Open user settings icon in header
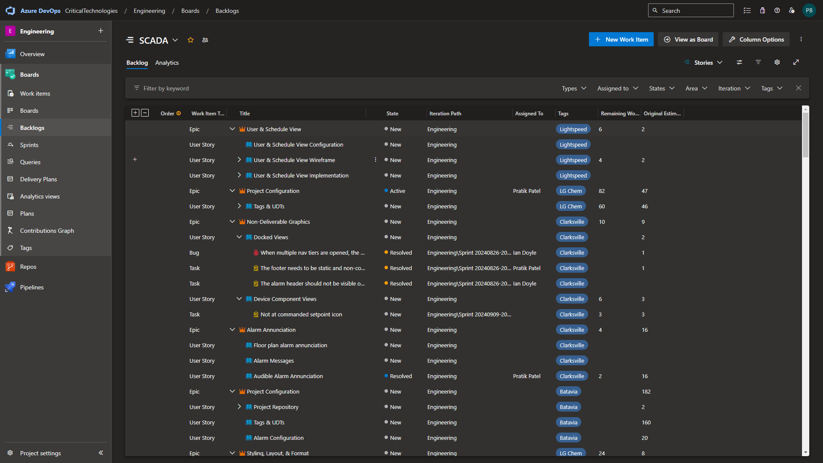Image resolution: width=823 pixels, height=463 pixels. point(792,11)
